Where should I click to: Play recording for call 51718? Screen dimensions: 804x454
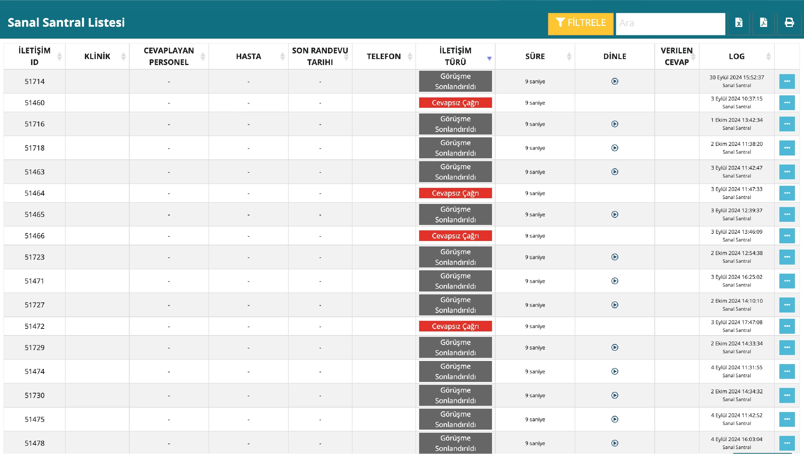615,148
